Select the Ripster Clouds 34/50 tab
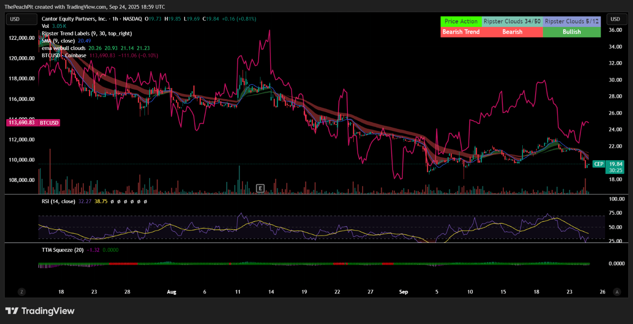633x324 pixels. click(x=512, y=21)
